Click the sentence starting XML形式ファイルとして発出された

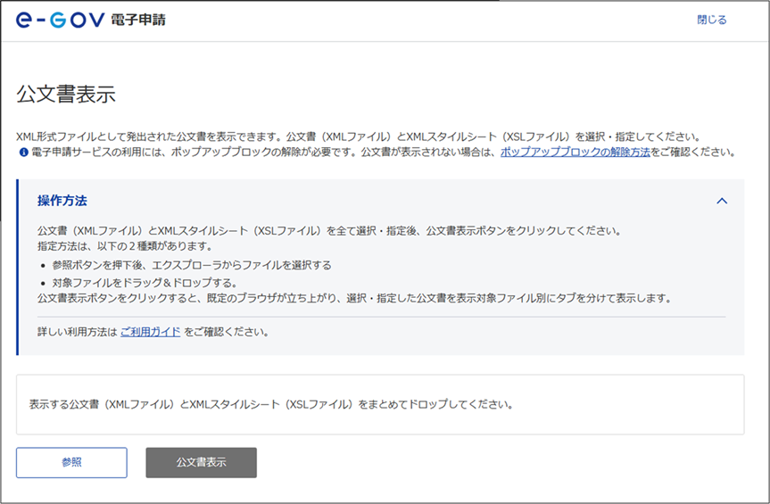359,136
